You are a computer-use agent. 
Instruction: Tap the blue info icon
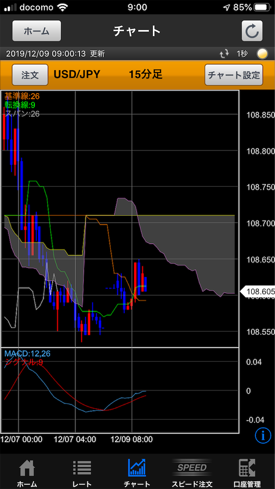[x=263, y=435]
